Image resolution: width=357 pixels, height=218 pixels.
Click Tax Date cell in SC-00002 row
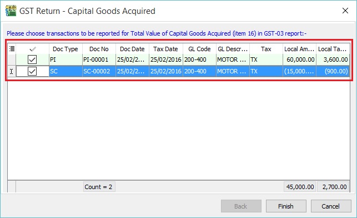[x=165, y=71]
